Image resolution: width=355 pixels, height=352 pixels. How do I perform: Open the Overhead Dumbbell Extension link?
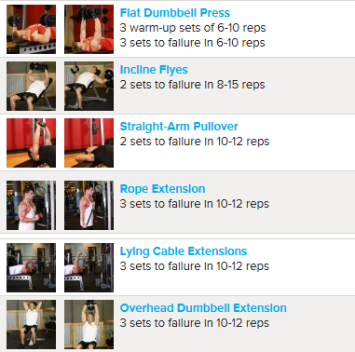[x=203, y=308]
